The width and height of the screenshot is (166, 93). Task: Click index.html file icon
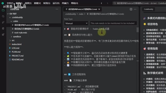point(10,44)
